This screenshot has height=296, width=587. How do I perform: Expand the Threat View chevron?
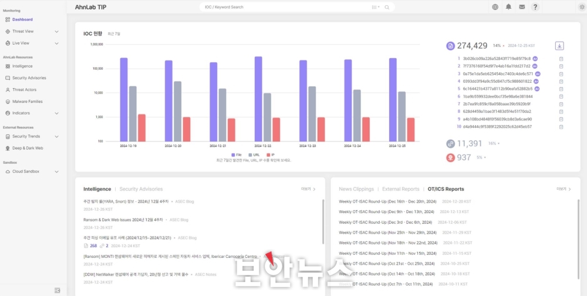pos(56,32)
